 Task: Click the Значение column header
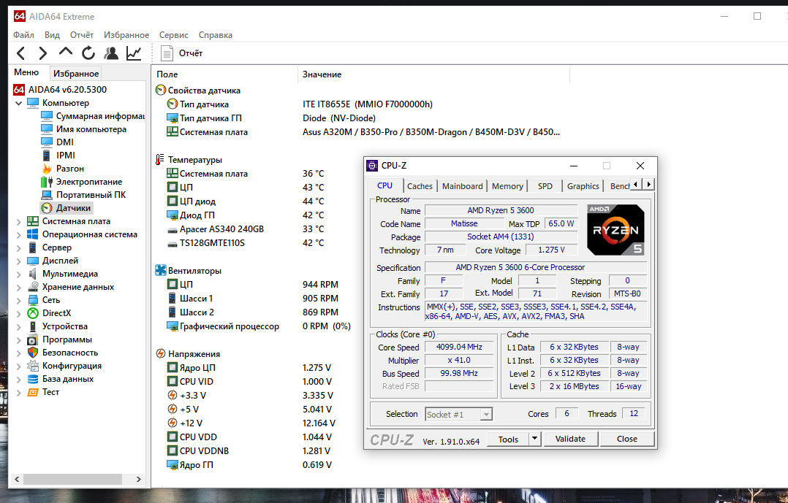433,74
